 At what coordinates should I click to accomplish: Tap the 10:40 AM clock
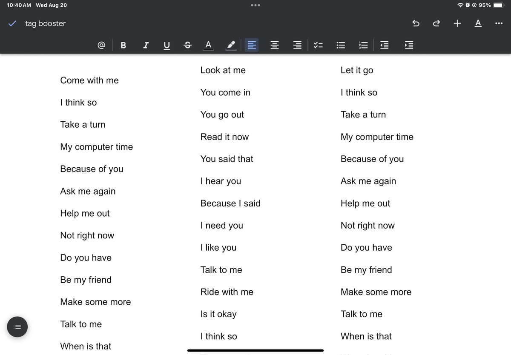(x=19, y=5)
